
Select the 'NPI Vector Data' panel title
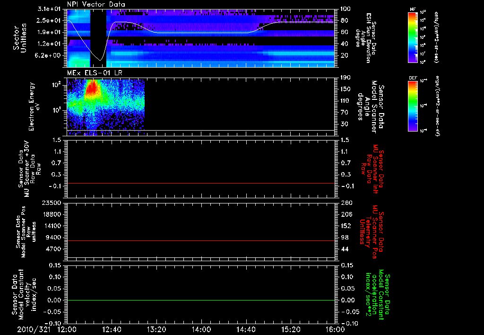pyautogui.click(x=96, y=4)
